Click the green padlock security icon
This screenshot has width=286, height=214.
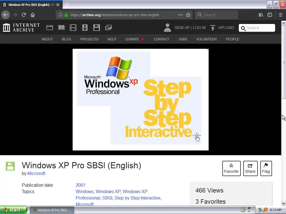pos(66,15)
